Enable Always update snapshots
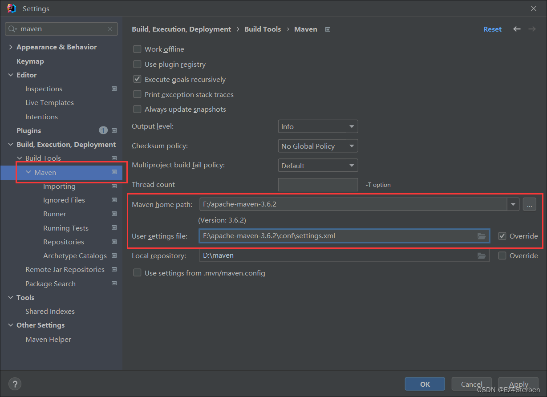The width and height of the screenshot is (547, 397). point(138,109)
